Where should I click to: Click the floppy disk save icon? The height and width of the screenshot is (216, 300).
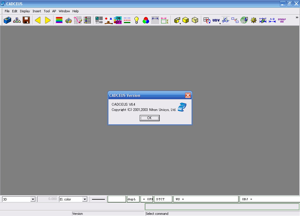pos(26,20)
